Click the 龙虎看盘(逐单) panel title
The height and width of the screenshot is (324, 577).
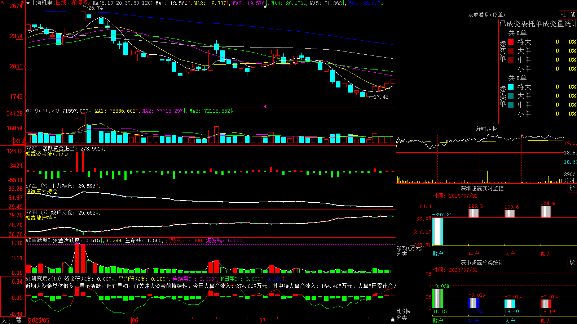[486, 15]
